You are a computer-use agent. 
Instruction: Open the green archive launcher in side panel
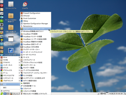tap(2, 21)
